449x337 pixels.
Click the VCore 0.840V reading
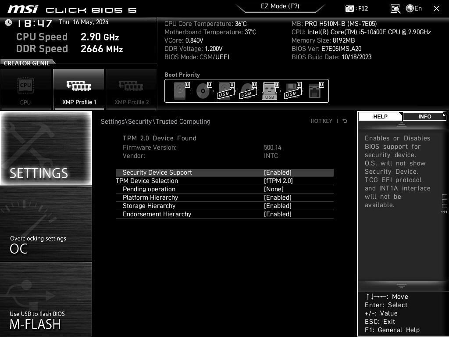(x=184, y=40)
